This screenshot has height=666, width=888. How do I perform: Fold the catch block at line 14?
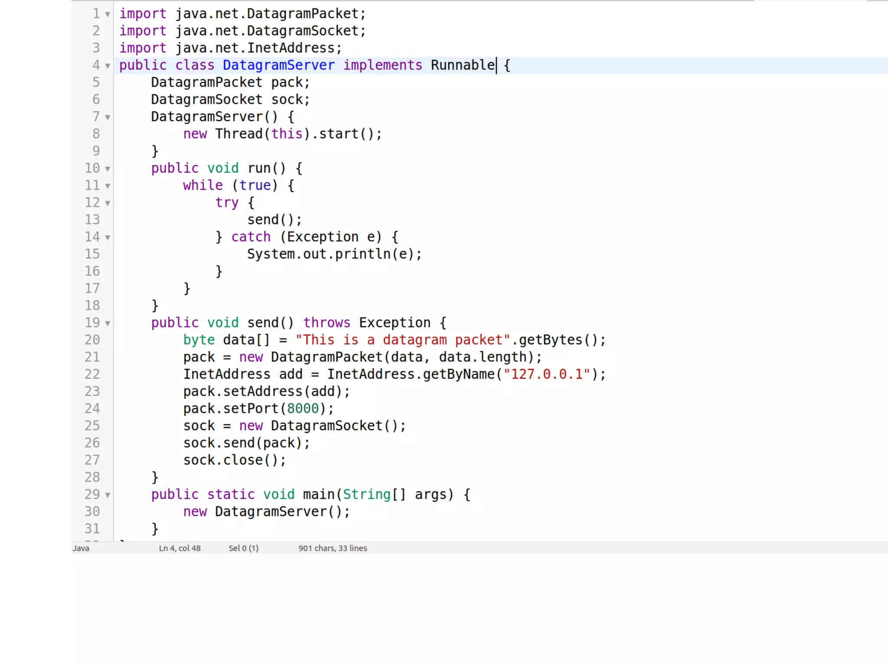click(108, 238)
